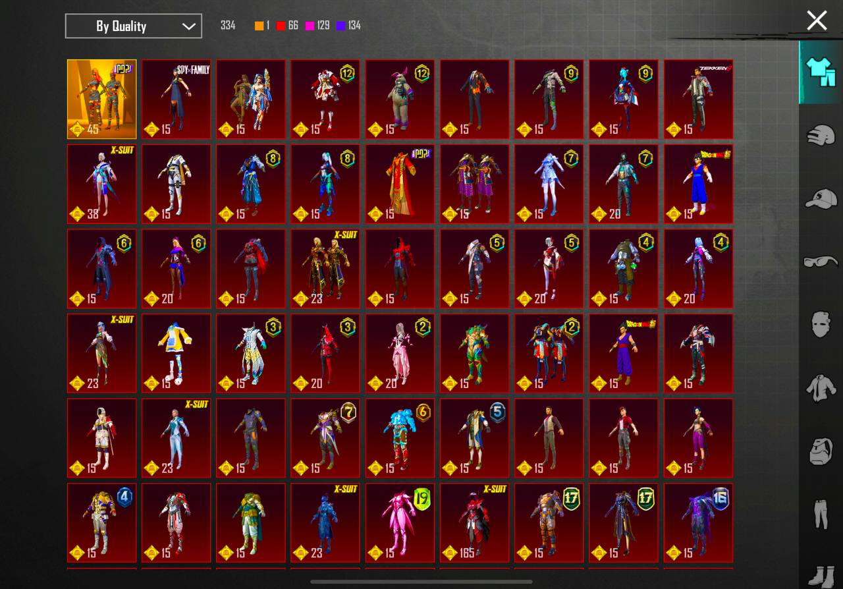This screenshot has height=589, width=843.
Task: Pick the blue-skinned outfit with badge 9
Action: 624,99
